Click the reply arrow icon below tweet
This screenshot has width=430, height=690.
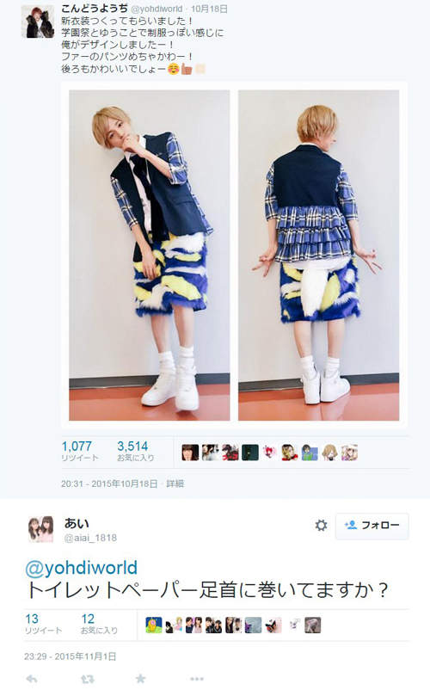coord(31,679)
